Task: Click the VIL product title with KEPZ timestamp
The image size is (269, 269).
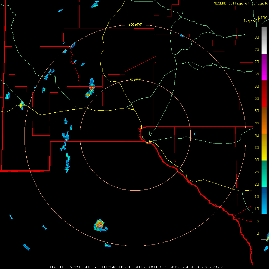Action: (x=136, y=267)
